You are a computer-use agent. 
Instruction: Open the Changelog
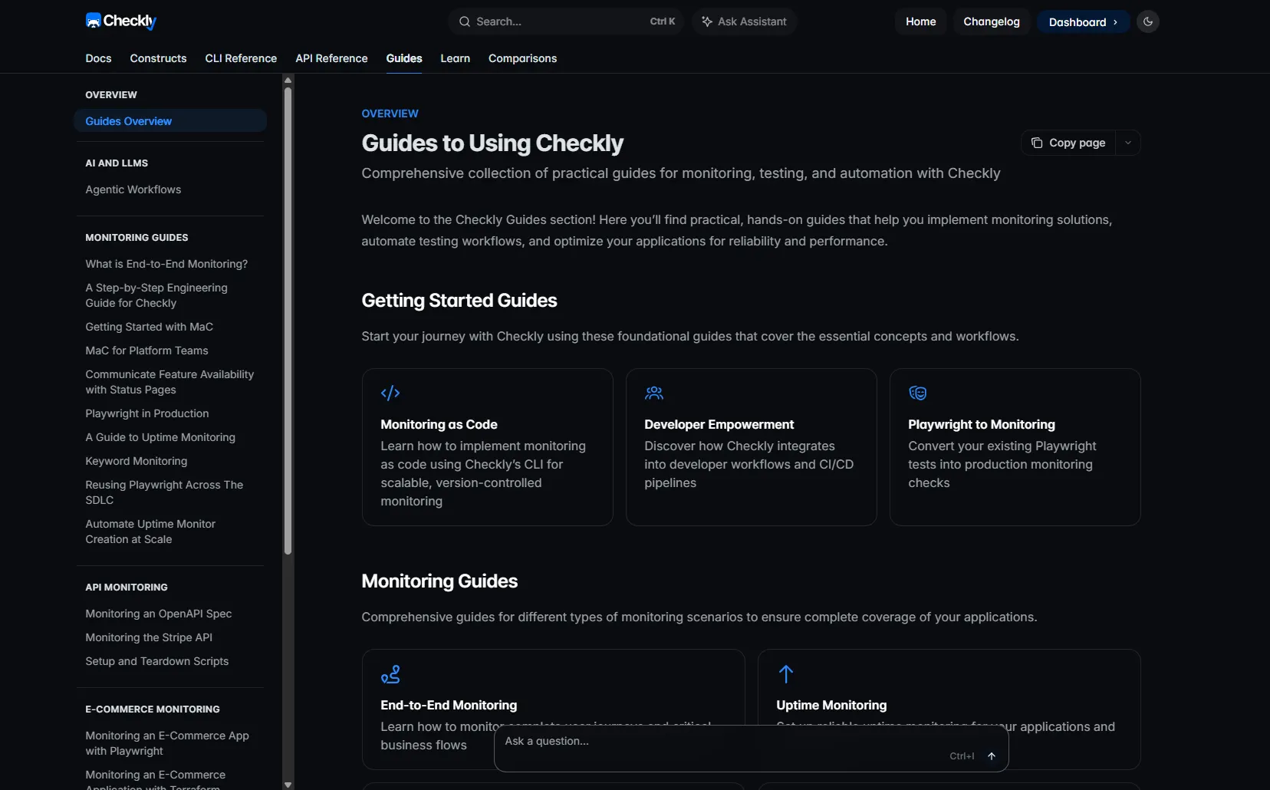(x=992, y=21)
